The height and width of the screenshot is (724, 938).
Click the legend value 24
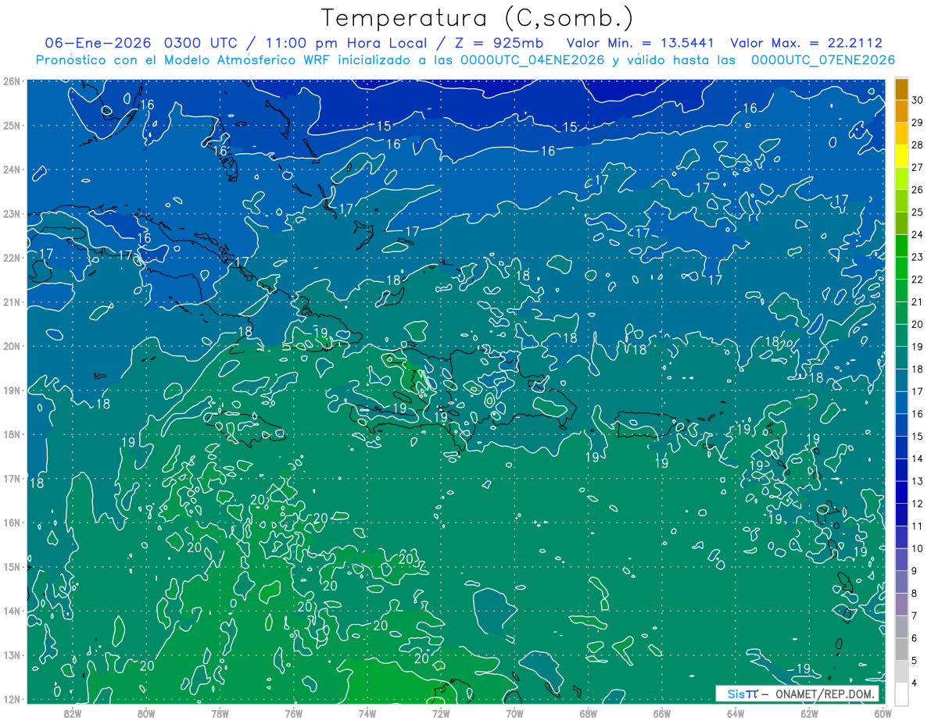pyautogui.click(x=918, y=234)
